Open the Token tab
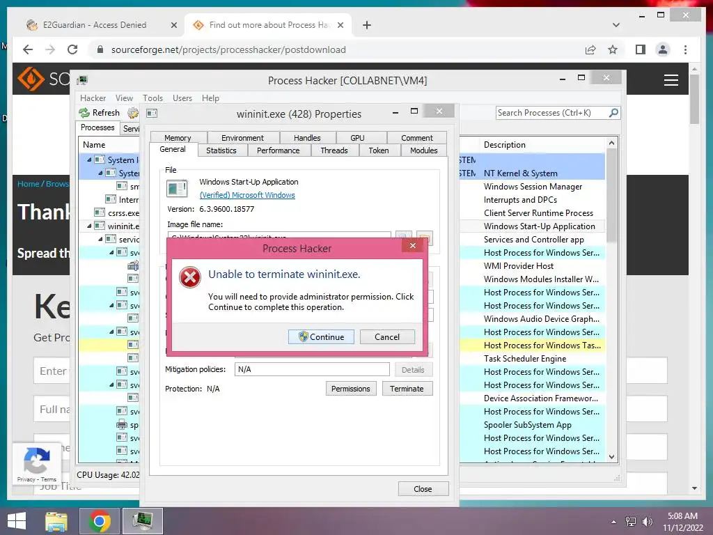The width and height of the screenshot is (713, 535). [379, 150]
